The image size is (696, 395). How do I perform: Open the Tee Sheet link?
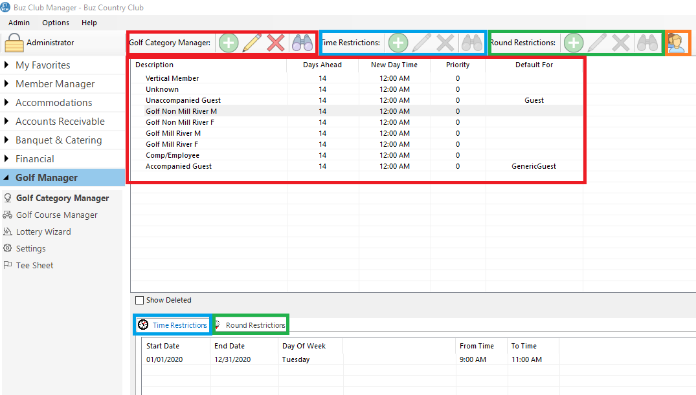coord(34,265)
